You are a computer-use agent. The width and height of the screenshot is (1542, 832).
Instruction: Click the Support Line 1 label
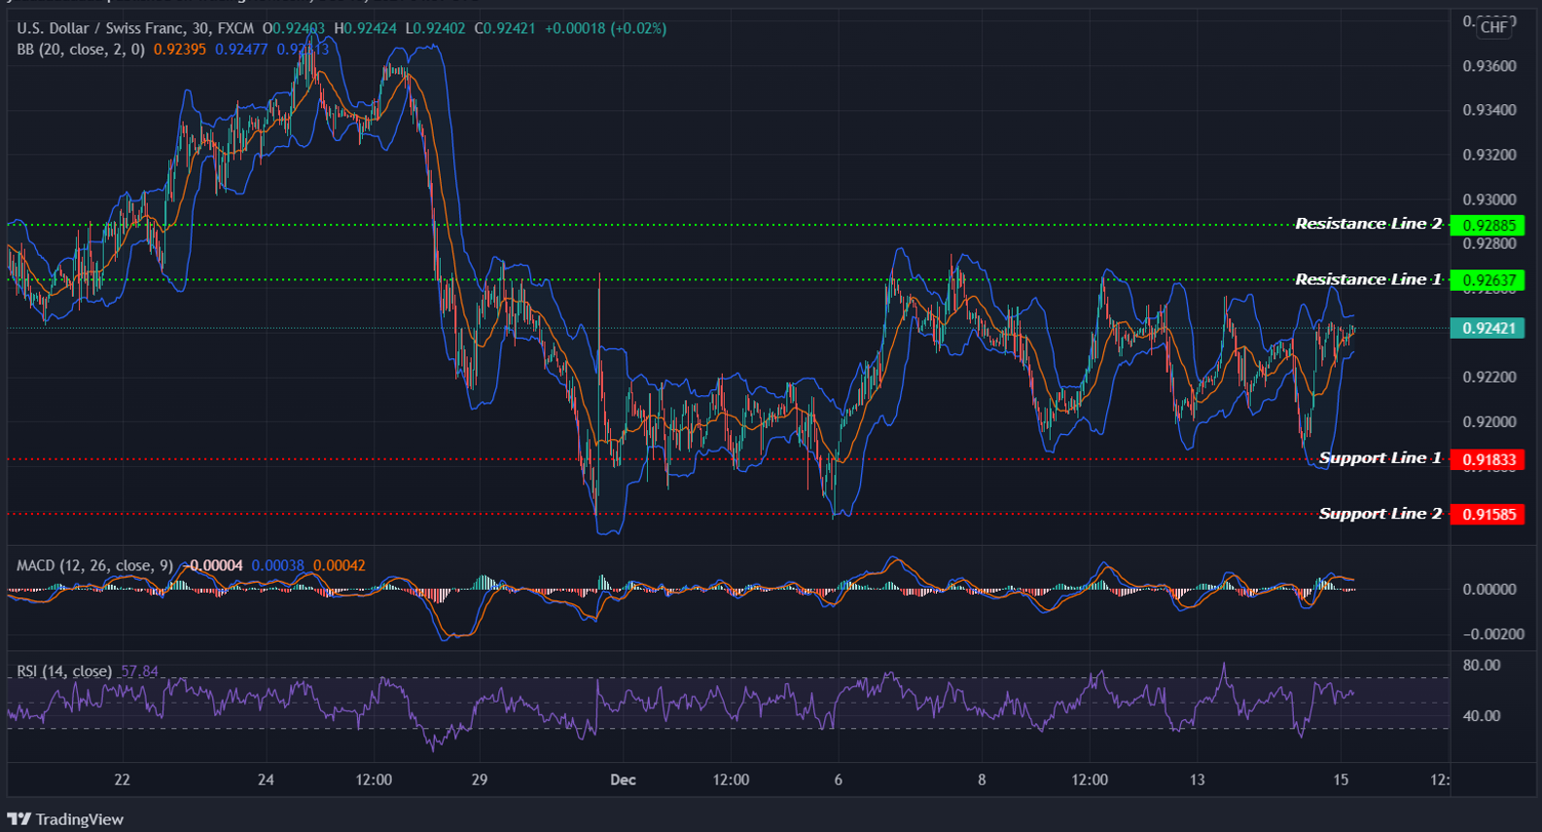point(1380,458)
